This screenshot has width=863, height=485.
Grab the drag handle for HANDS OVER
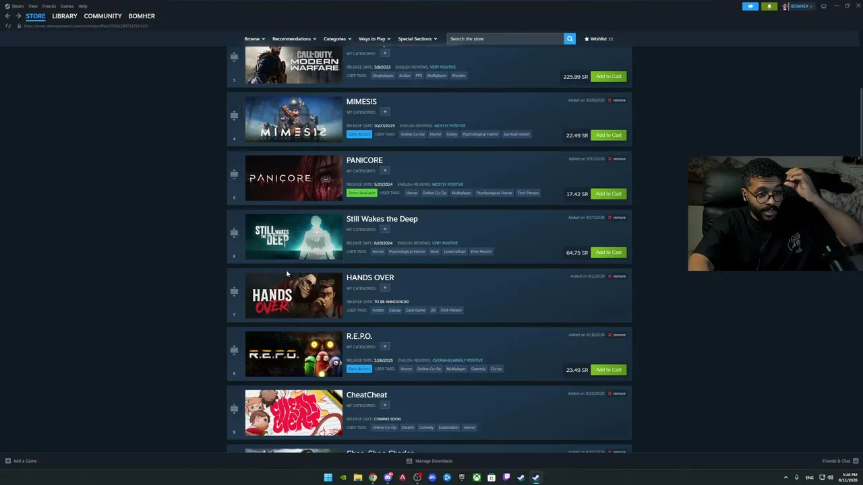click(234, 291)
